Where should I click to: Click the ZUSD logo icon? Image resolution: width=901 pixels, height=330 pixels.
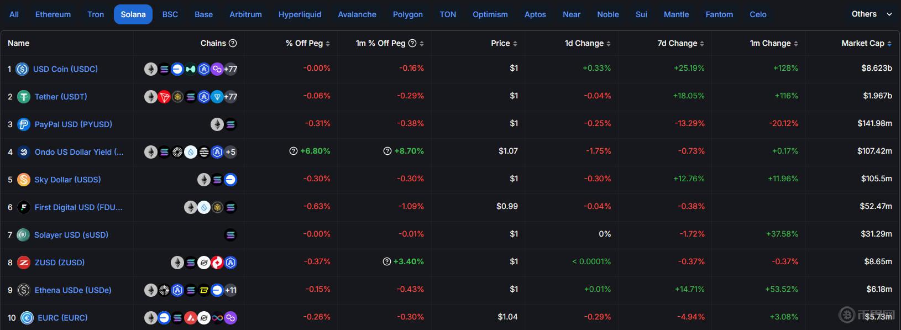pos(23,263)
